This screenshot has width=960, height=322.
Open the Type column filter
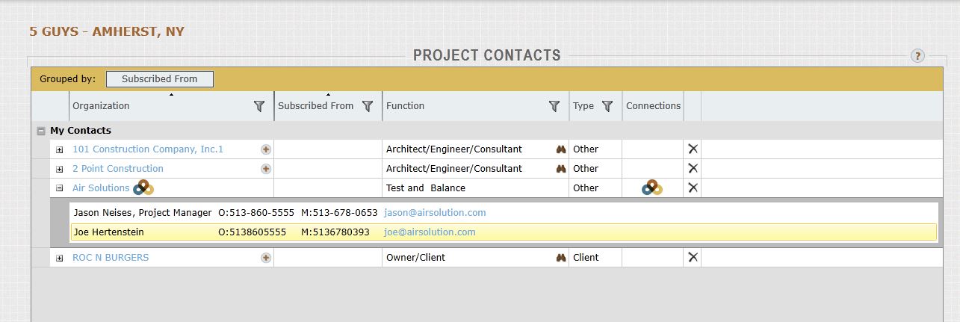607,106
